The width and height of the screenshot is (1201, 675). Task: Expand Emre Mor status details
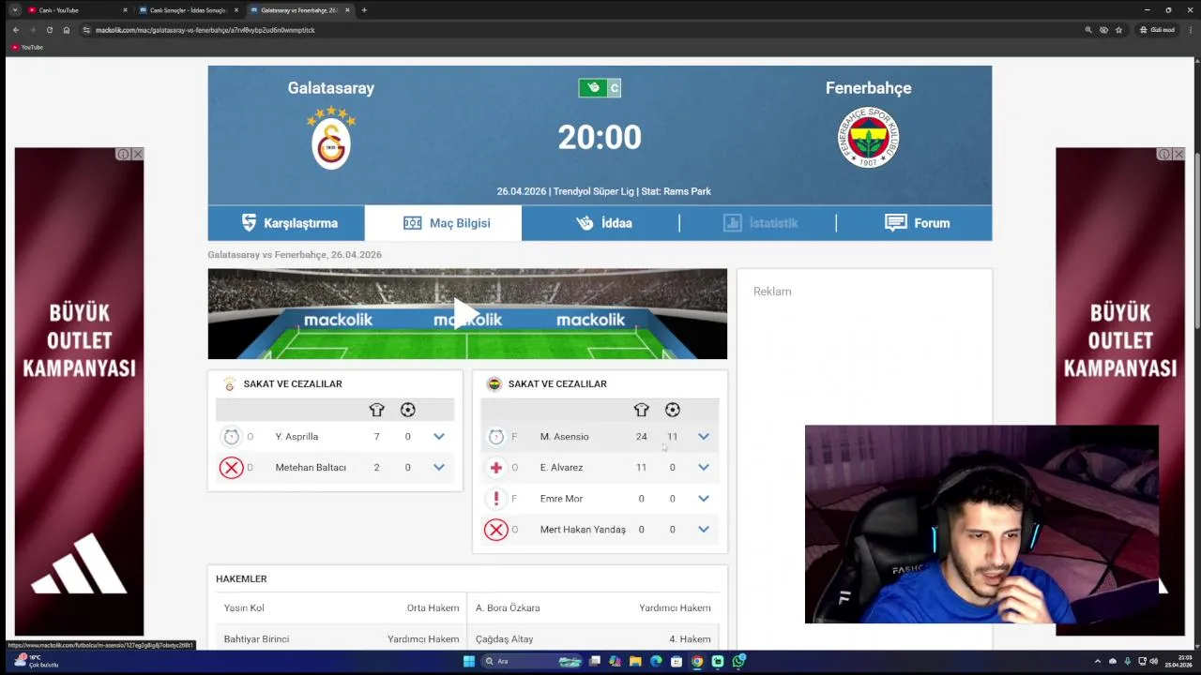click(x=704, y=499)
